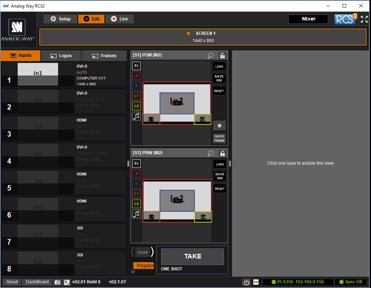The height and width of the screenshot is (288, 371).
Task: Click the magnifier icon in PGM panel
Action: pos(211,55)
